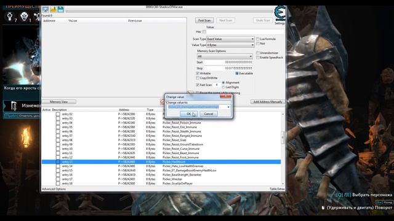Click the save table floppy icon
394x221 pixels.
60,10
